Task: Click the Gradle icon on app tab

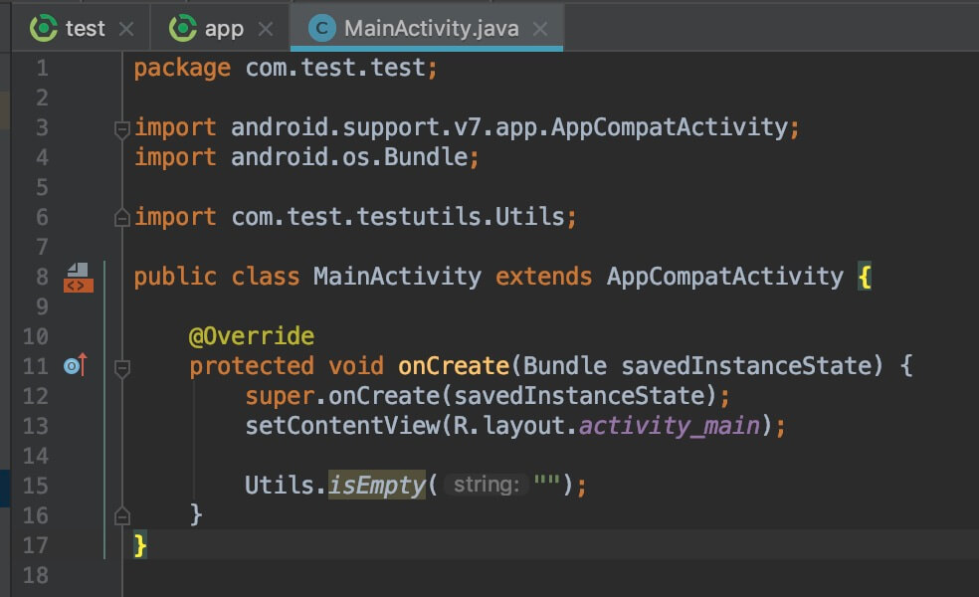Action: 183,29
